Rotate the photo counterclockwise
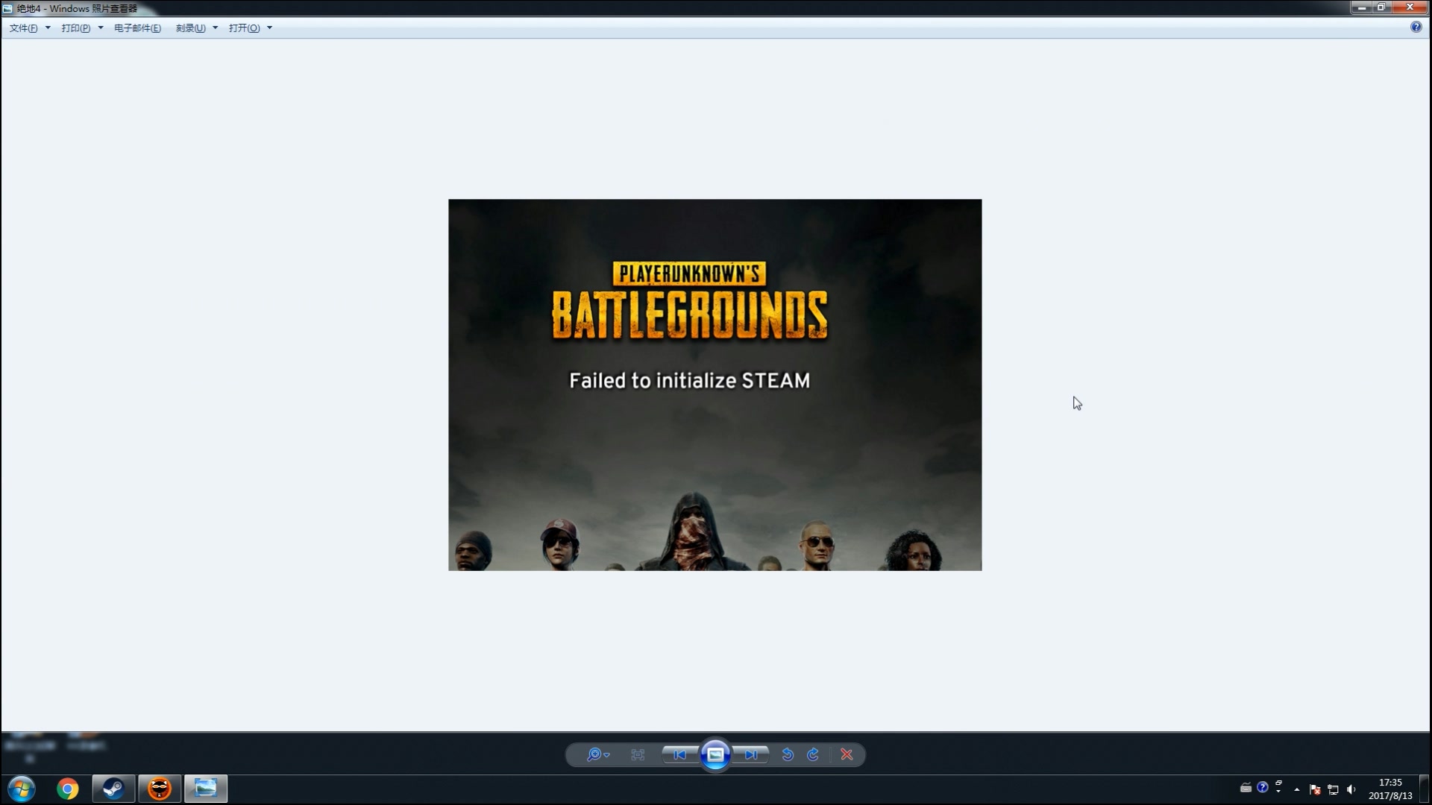Viewport: 1432px width, 805px height. 788,755
